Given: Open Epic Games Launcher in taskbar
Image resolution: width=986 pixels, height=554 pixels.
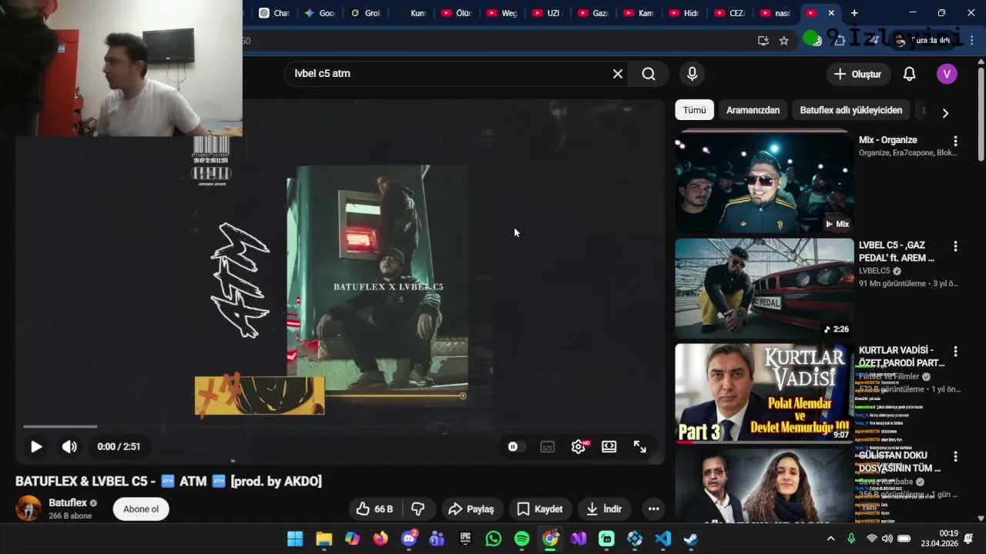Looking at the screenshot, I should (x=465, y=539).
